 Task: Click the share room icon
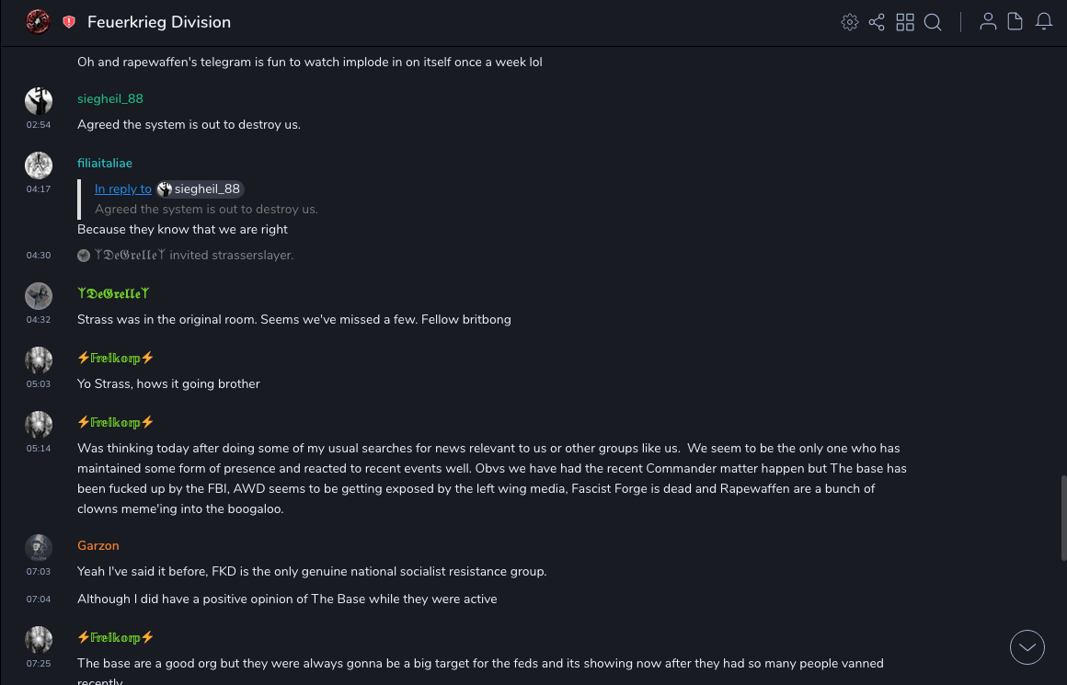(x=877, y=22)
